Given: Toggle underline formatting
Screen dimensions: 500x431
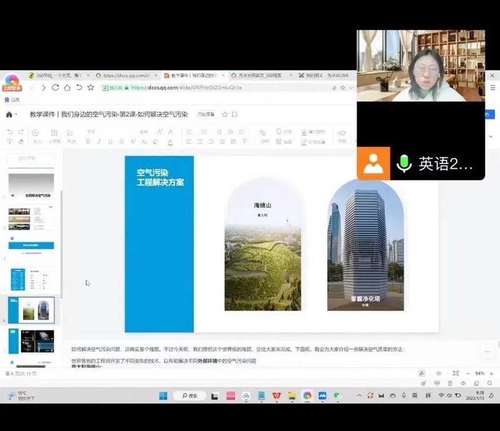Looking at the screenshot, I should (110, 142).
